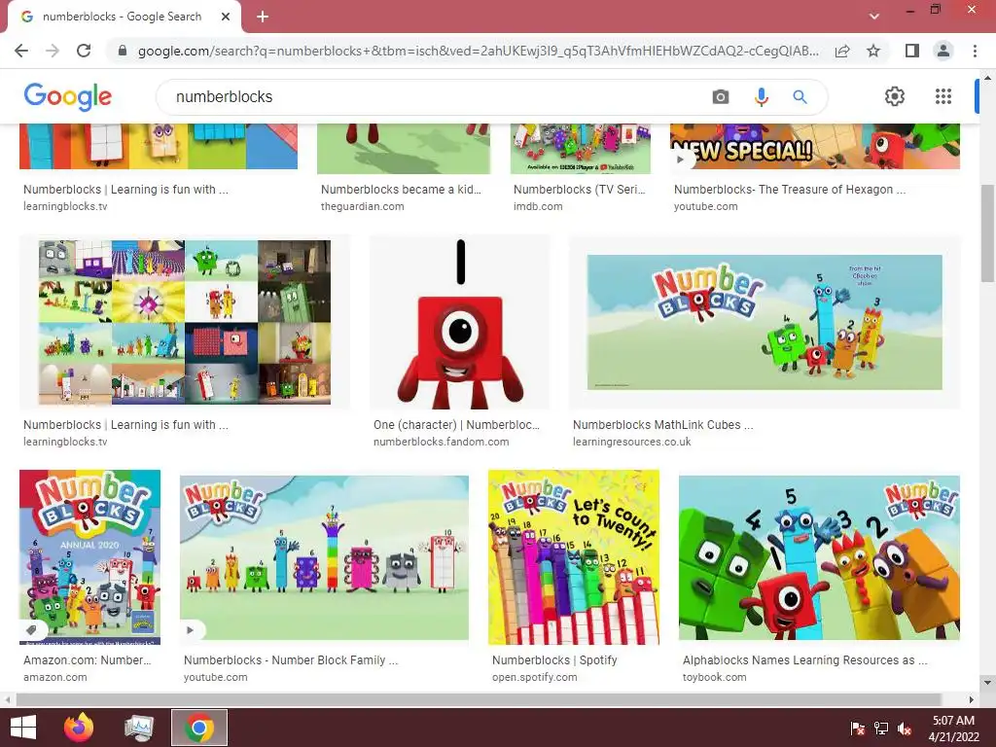This screenshot has height=747, width=996.
Task: Click the numberblocks.fandom.com source text
Action: 441,443
